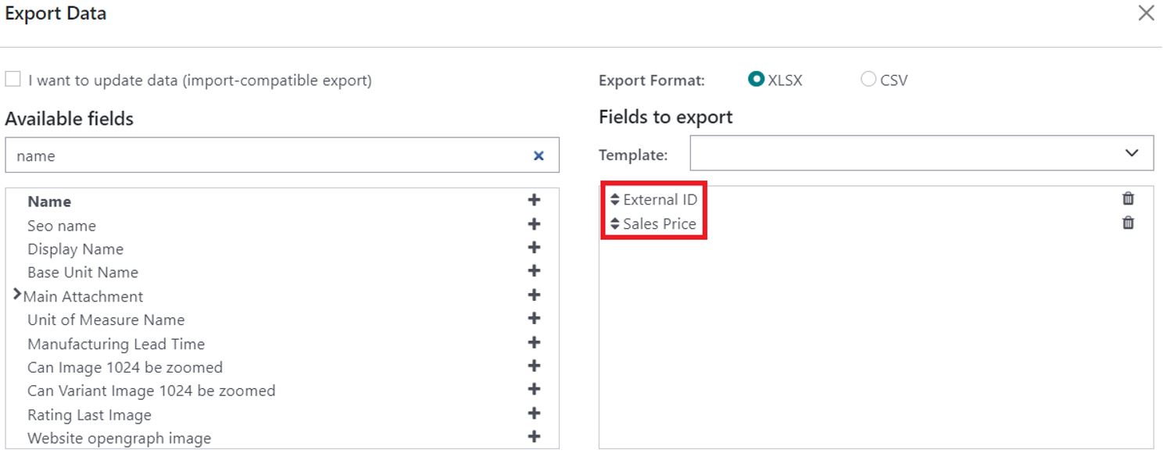The width and height of the screenshot is (1163, 457).
Task: Add Seo name field with plus icon
Action: [534, 224]
